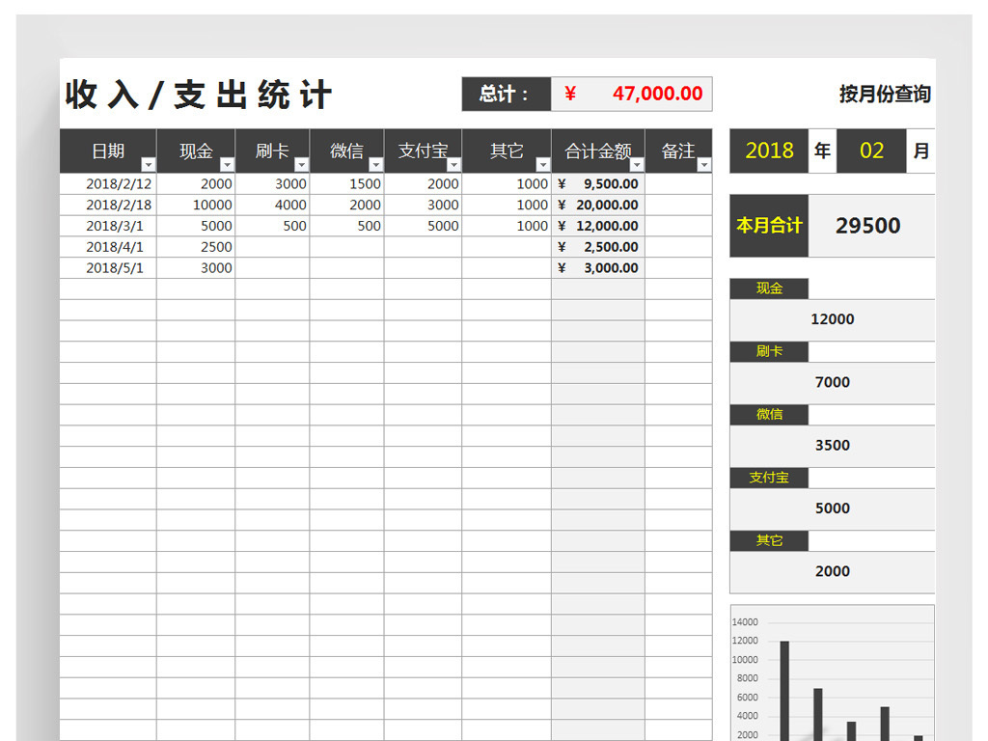The image size is (988, 741).
Task: Select the month cell showing 02
Action: point(871,151)
